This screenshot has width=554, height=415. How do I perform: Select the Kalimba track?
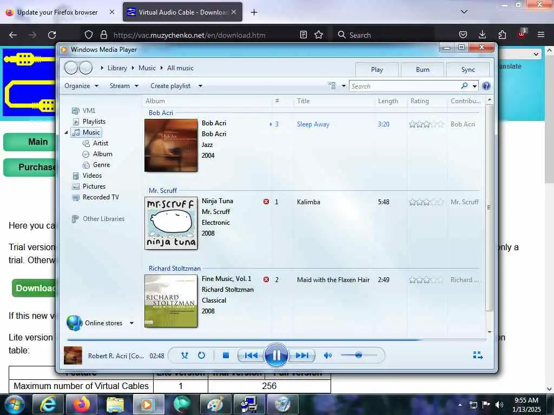pos(308,202)
